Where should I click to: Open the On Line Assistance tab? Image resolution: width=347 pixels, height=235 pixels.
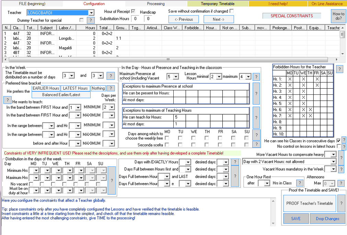point(327,4)
